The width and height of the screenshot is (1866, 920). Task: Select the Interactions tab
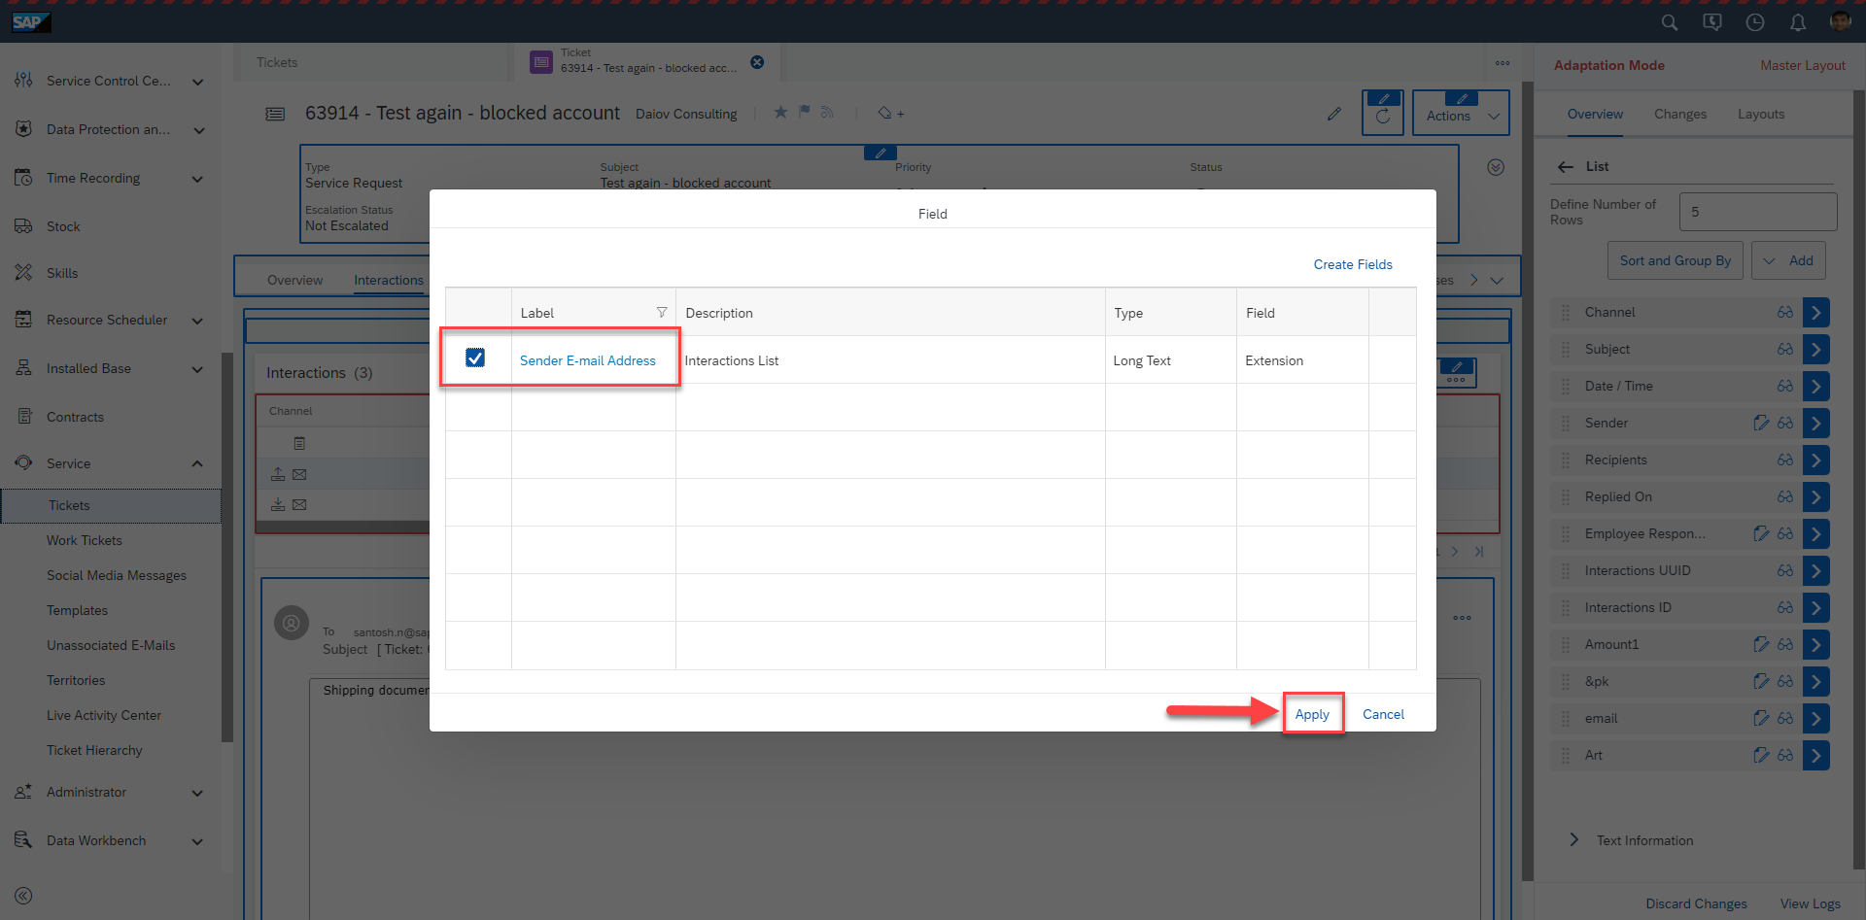[x=389, y=280]
